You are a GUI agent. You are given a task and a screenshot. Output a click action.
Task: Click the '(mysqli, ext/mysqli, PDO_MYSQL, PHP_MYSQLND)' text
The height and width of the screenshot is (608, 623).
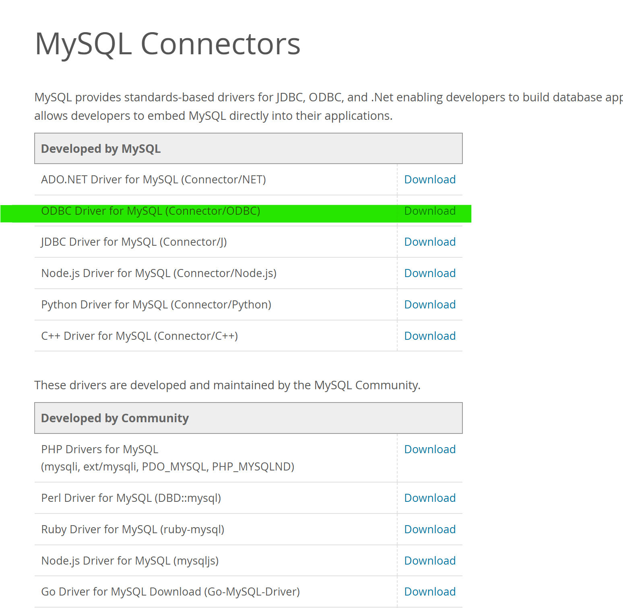point(168,466)
